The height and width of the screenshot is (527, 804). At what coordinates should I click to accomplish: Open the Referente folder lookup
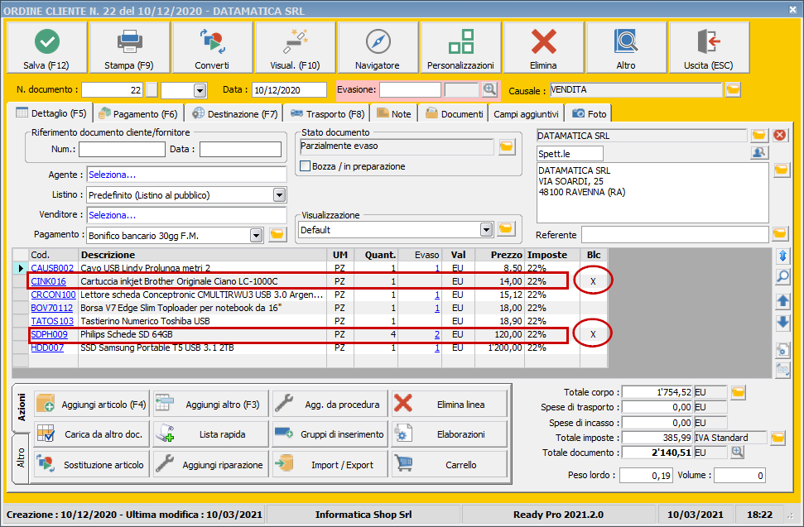coord(780,234)
